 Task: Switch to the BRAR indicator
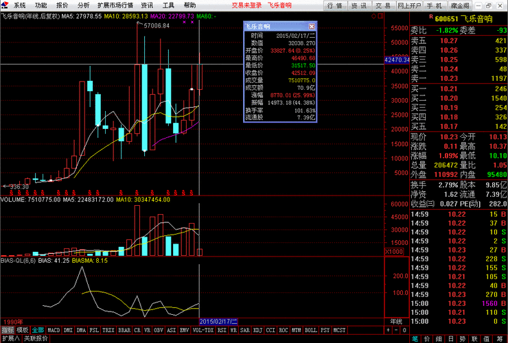pos(124,330)
